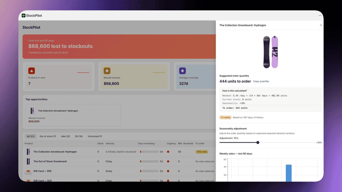Click Copy quantity link
The image size is (342, 192).
click(x=261, y=82)
